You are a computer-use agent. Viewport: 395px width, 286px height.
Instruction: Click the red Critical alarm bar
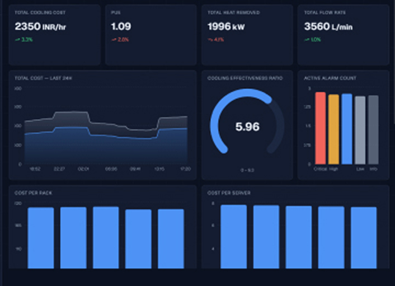[321, 128]
